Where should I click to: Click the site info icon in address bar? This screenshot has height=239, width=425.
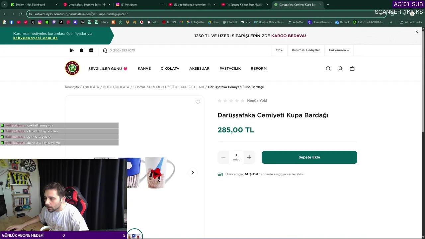pos(30,14)
